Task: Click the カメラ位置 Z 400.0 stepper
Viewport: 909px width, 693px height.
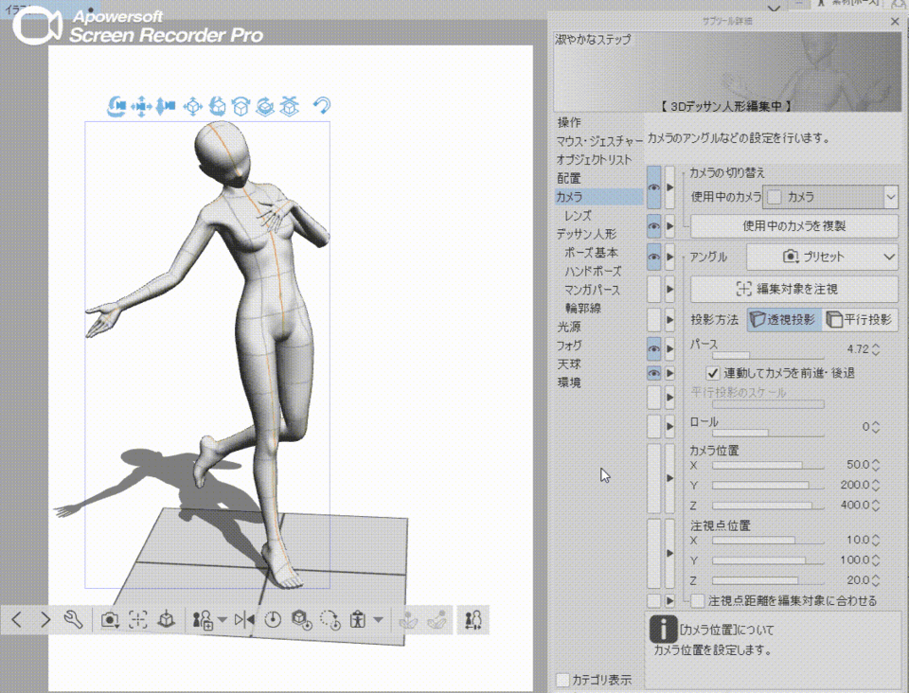Action: tap(875, 506)
